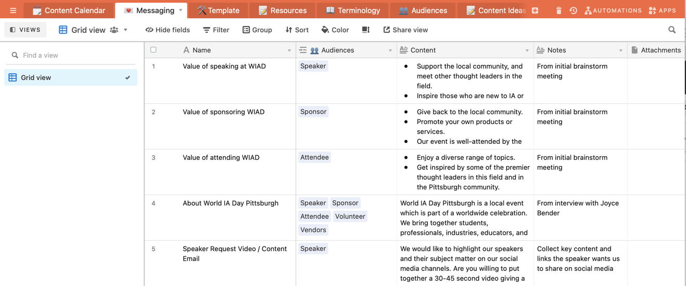Open the Content column dropdown arrow
The width and height of the screenshot is (686, 286).
tap(527, 50)
